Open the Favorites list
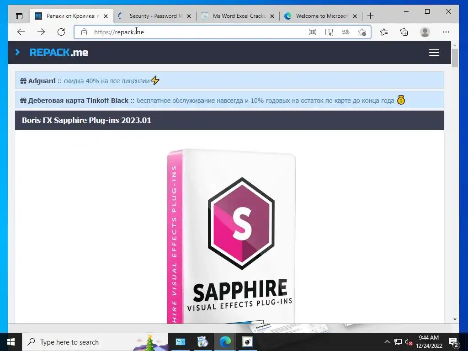468x351 pixels. pos(384,32)
